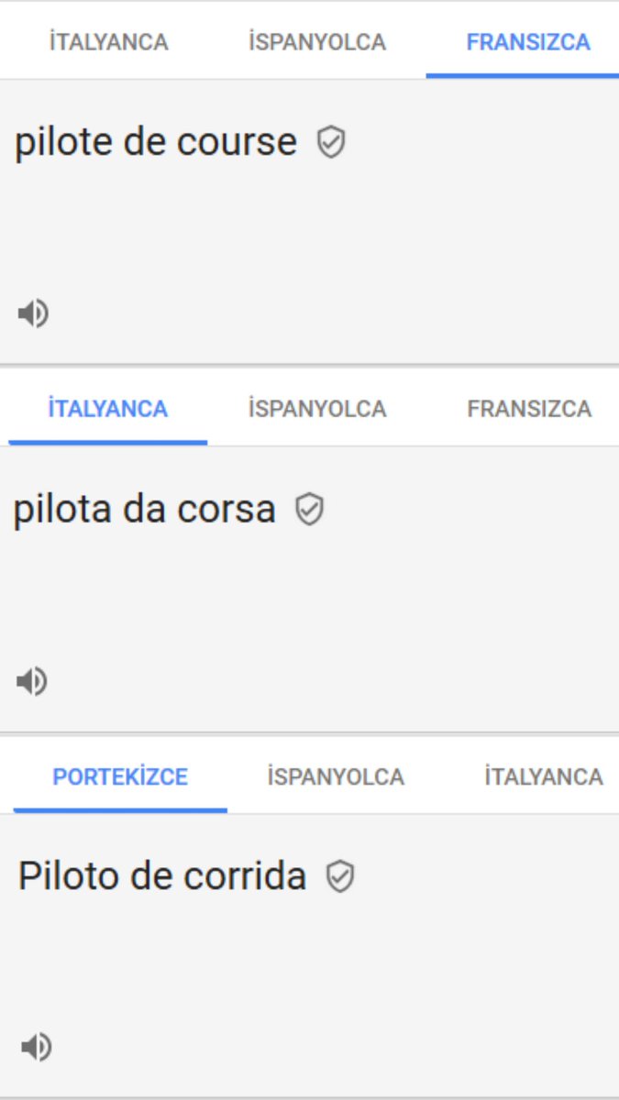
Task: Select İTALYANCA tab in top panel
Action: coord(109,42)
